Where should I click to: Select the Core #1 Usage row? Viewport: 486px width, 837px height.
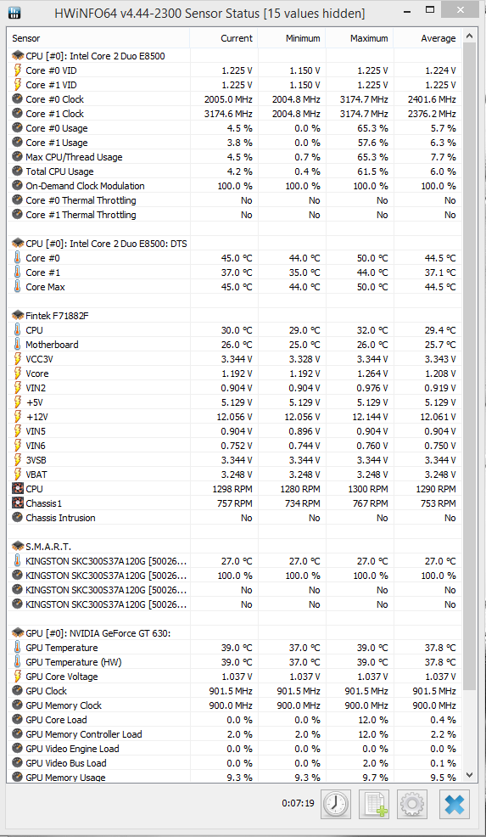(235, 143)
